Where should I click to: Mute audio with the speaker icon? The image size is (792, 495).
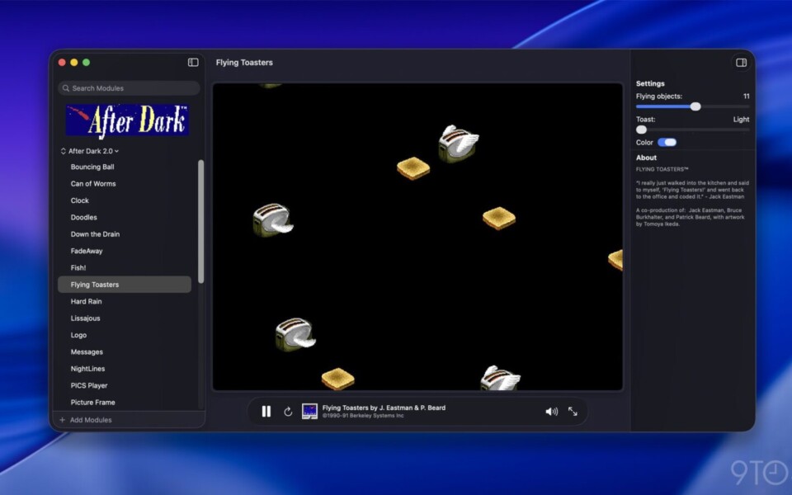pyautogui.click(x=552, y=412)
